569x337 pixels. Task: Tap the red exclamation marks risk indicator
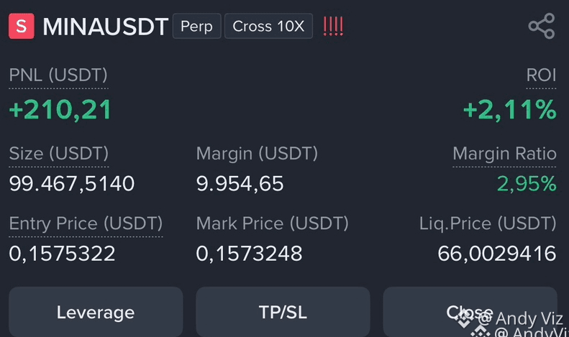tap(333, 26)
